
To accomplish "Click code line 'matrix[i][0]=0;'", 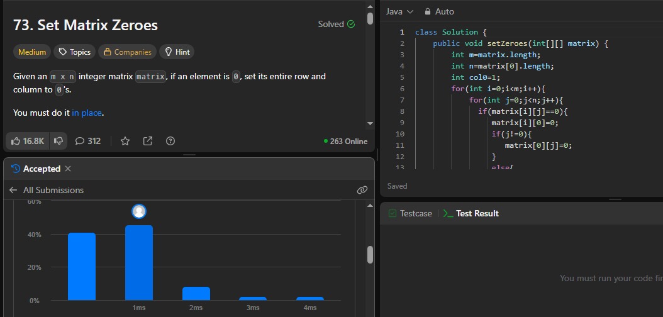I will pyautogui.click(x=525, y=123).
